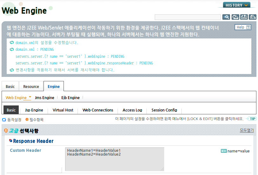Switch to the top-level Basic tab
The width and height of the screenshot is (258, 175).
click(10, 86)
